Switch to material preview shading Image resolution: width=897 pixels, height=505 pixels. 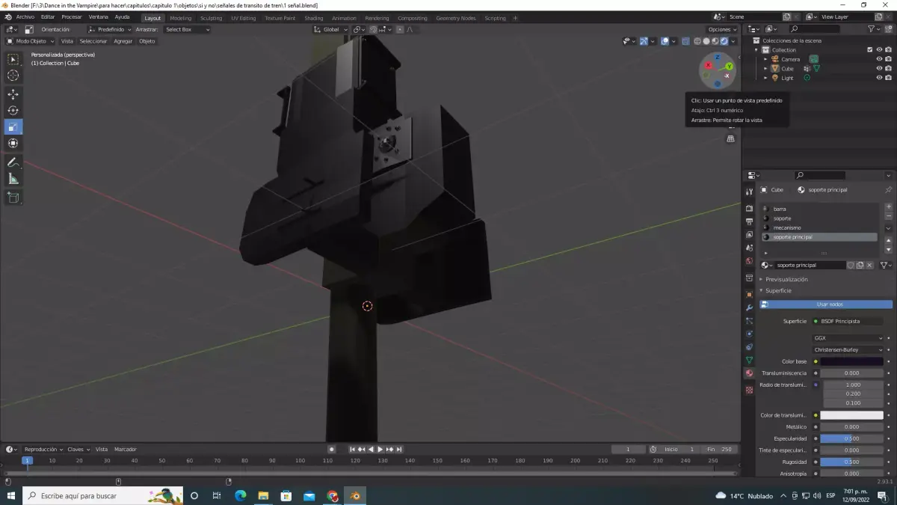pyautogui.click(x=715, y=41)
